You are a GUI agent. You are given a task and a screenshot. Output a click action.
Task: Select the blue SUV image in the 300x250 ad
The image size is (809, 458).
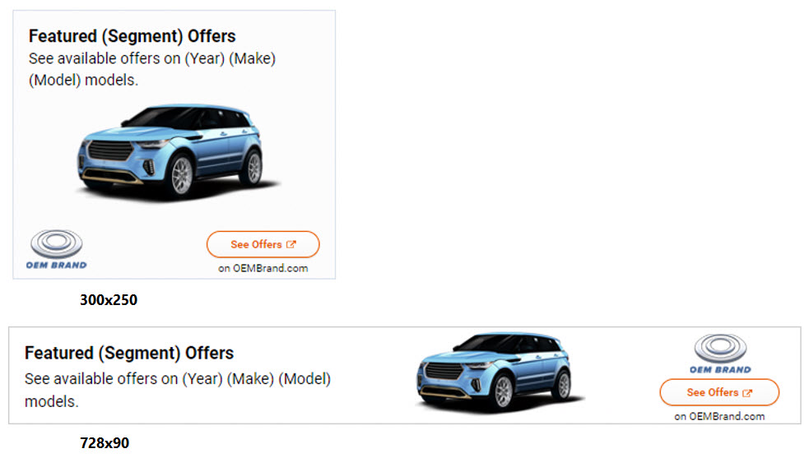[x=171, y=152]
